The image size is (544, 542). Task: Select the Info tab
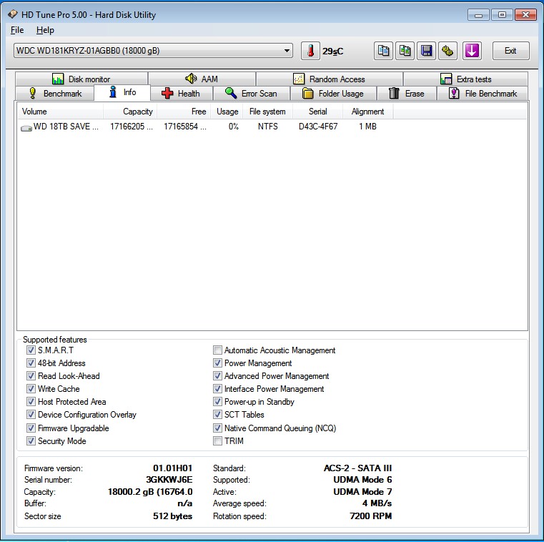(x=122, y=92)
